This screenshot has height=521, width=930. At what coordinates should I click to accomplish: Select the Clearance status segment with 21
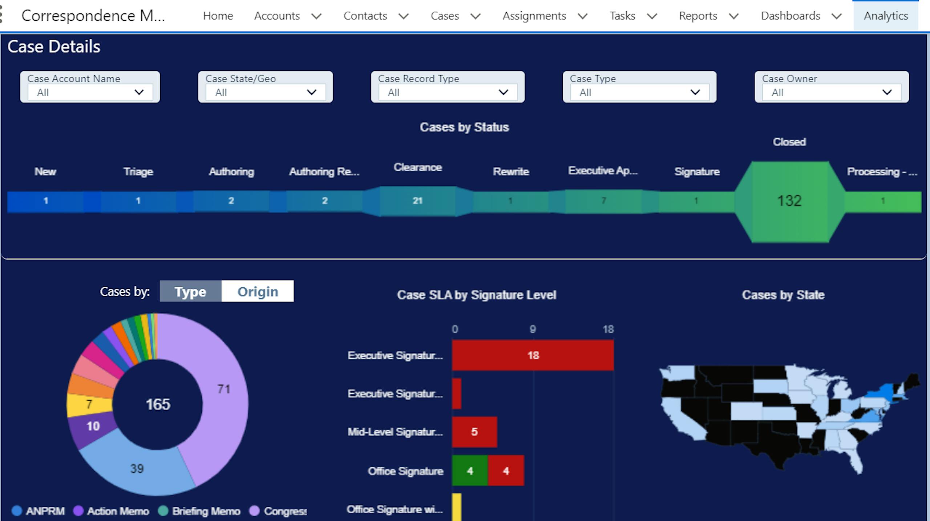click(x=417, y=201)
